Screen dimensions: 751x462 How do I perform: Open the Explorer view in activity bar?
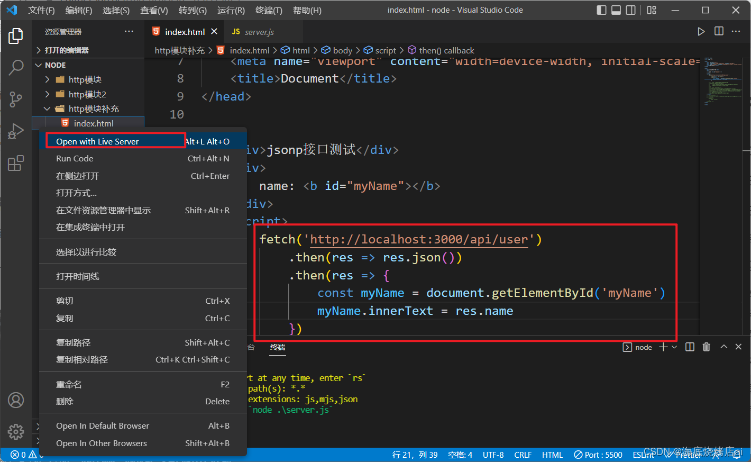[16, 36]
